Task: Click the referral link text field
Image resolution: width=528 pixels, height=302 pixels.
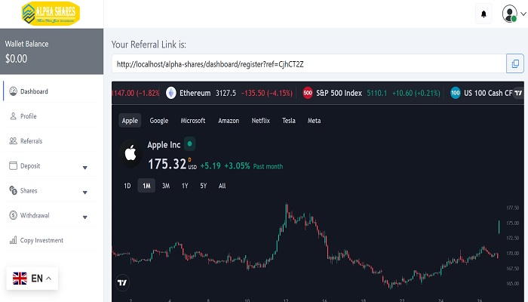Action: tap(307, 64)
